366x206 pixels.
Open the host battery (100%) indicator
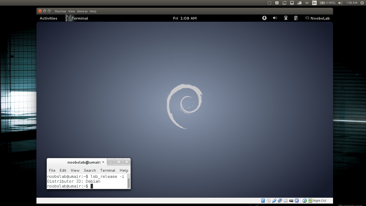(x=327, y=3)
